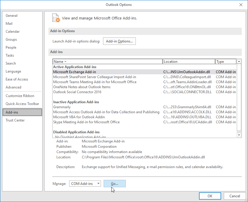248x202 pixels.
Task: Click the SOCIALCONNECTOR.DLL location cell
Action: click(x=187, y=92)
